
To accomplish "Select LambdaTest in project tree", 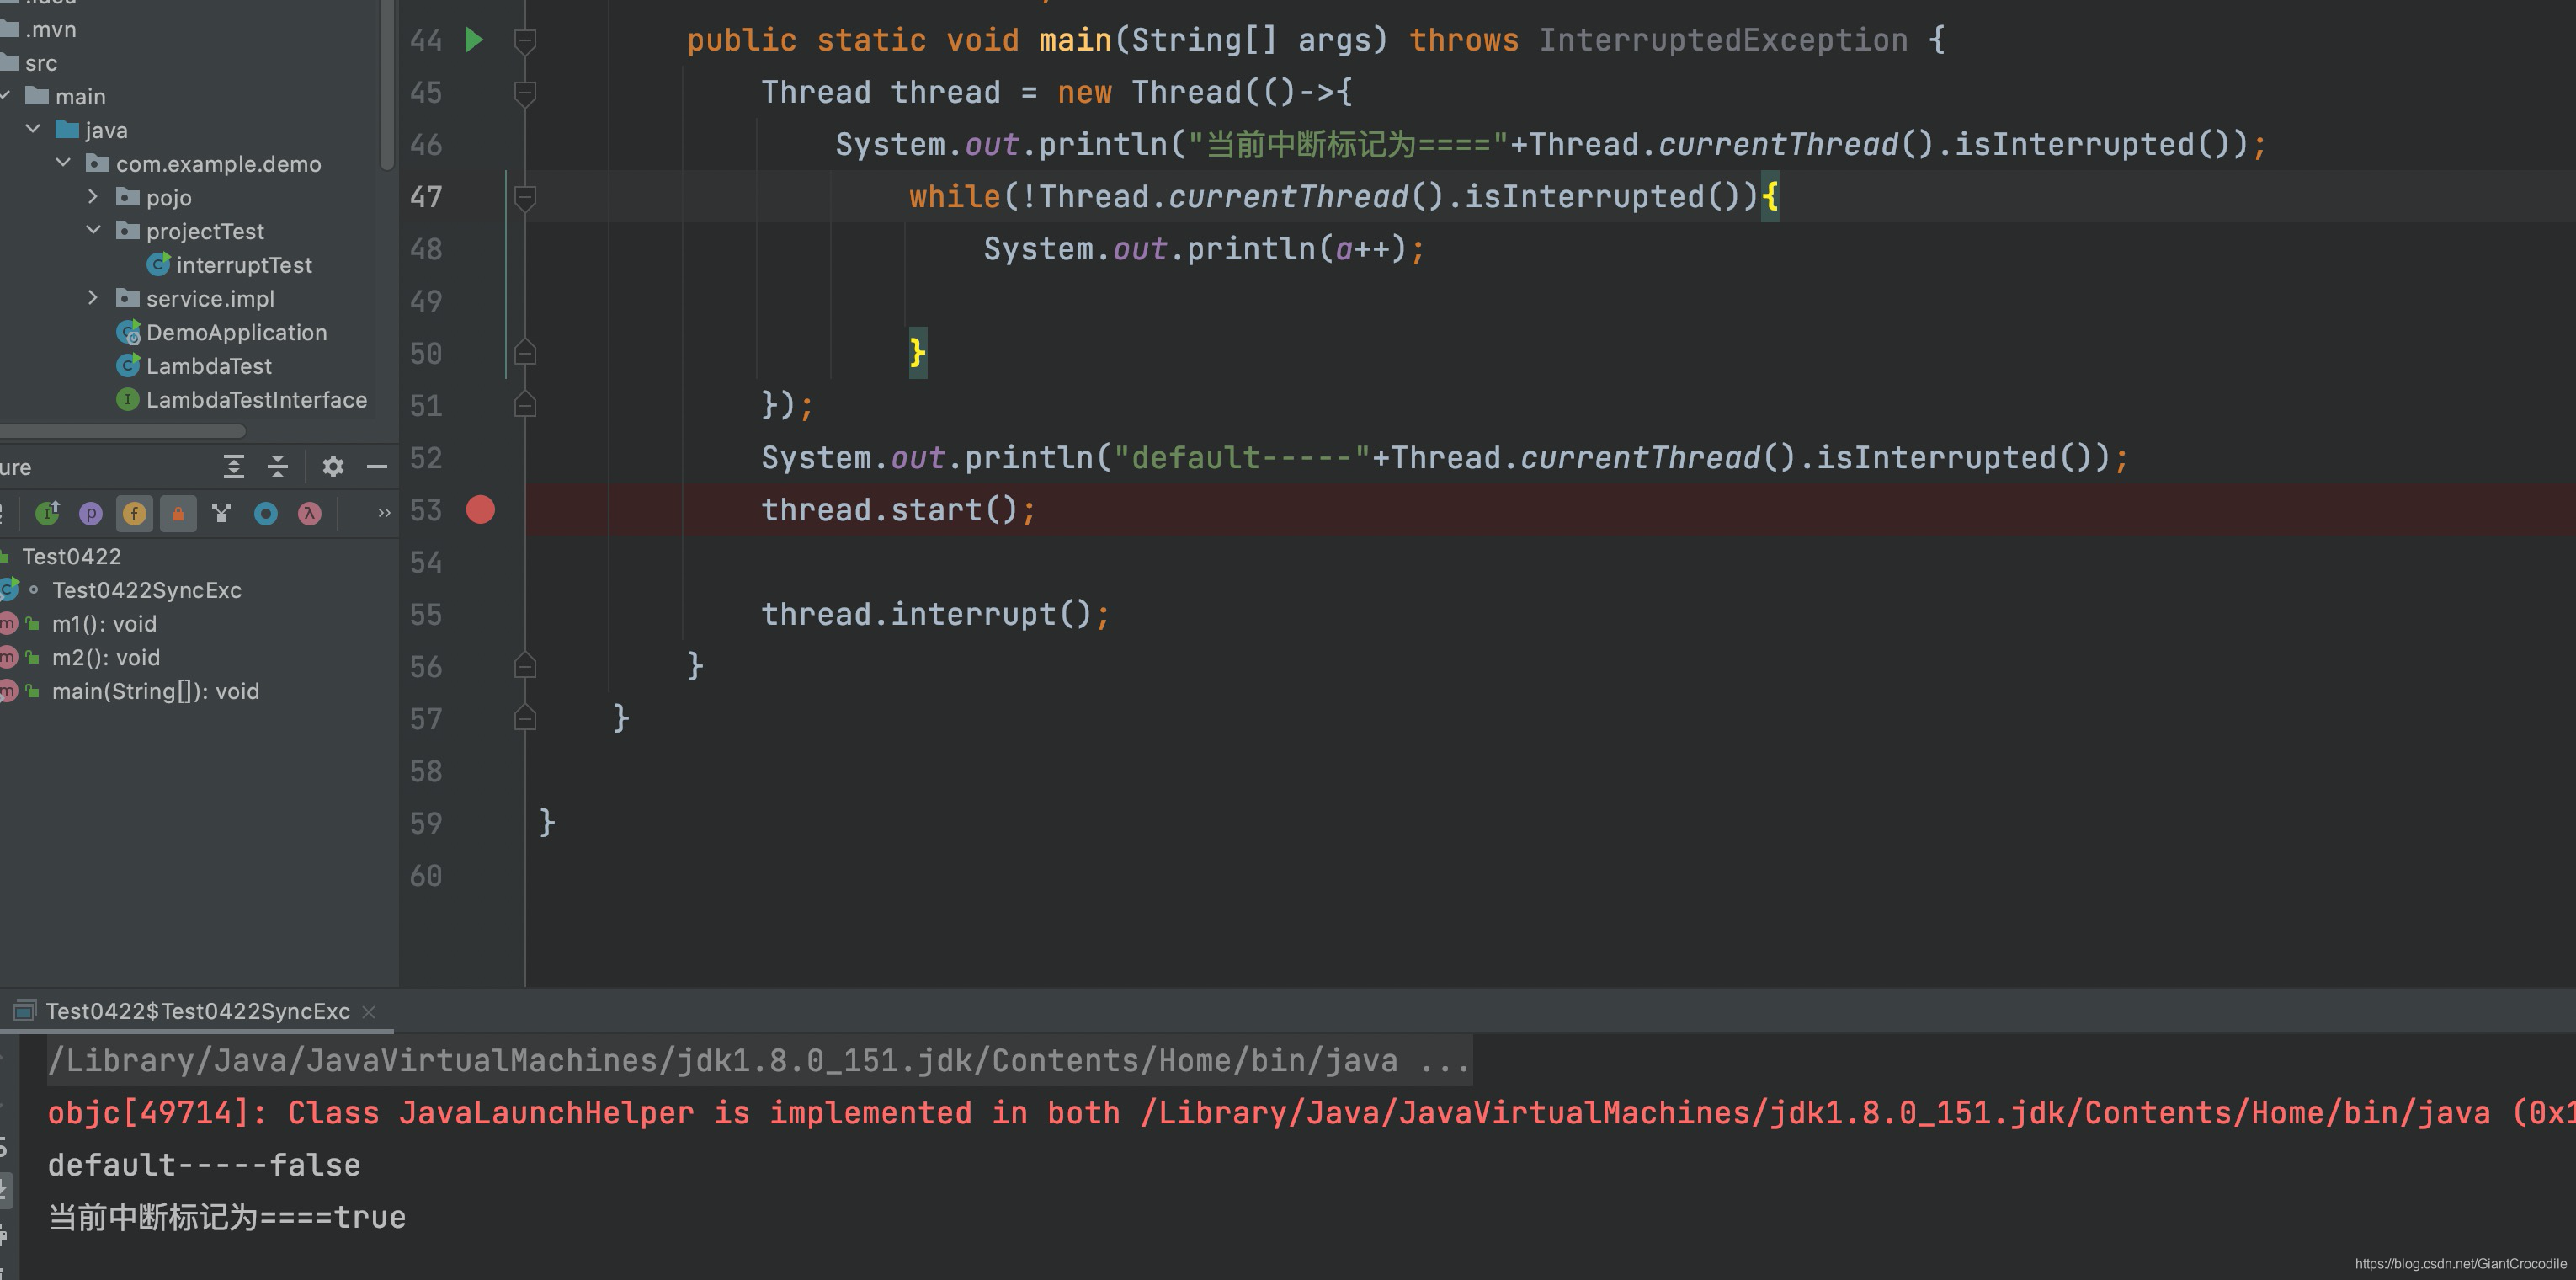I will 209,366.
